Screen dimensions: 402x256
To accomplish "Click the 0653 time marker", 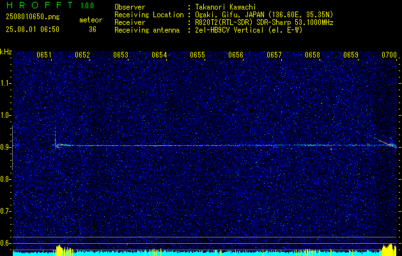I will [121, 54].
